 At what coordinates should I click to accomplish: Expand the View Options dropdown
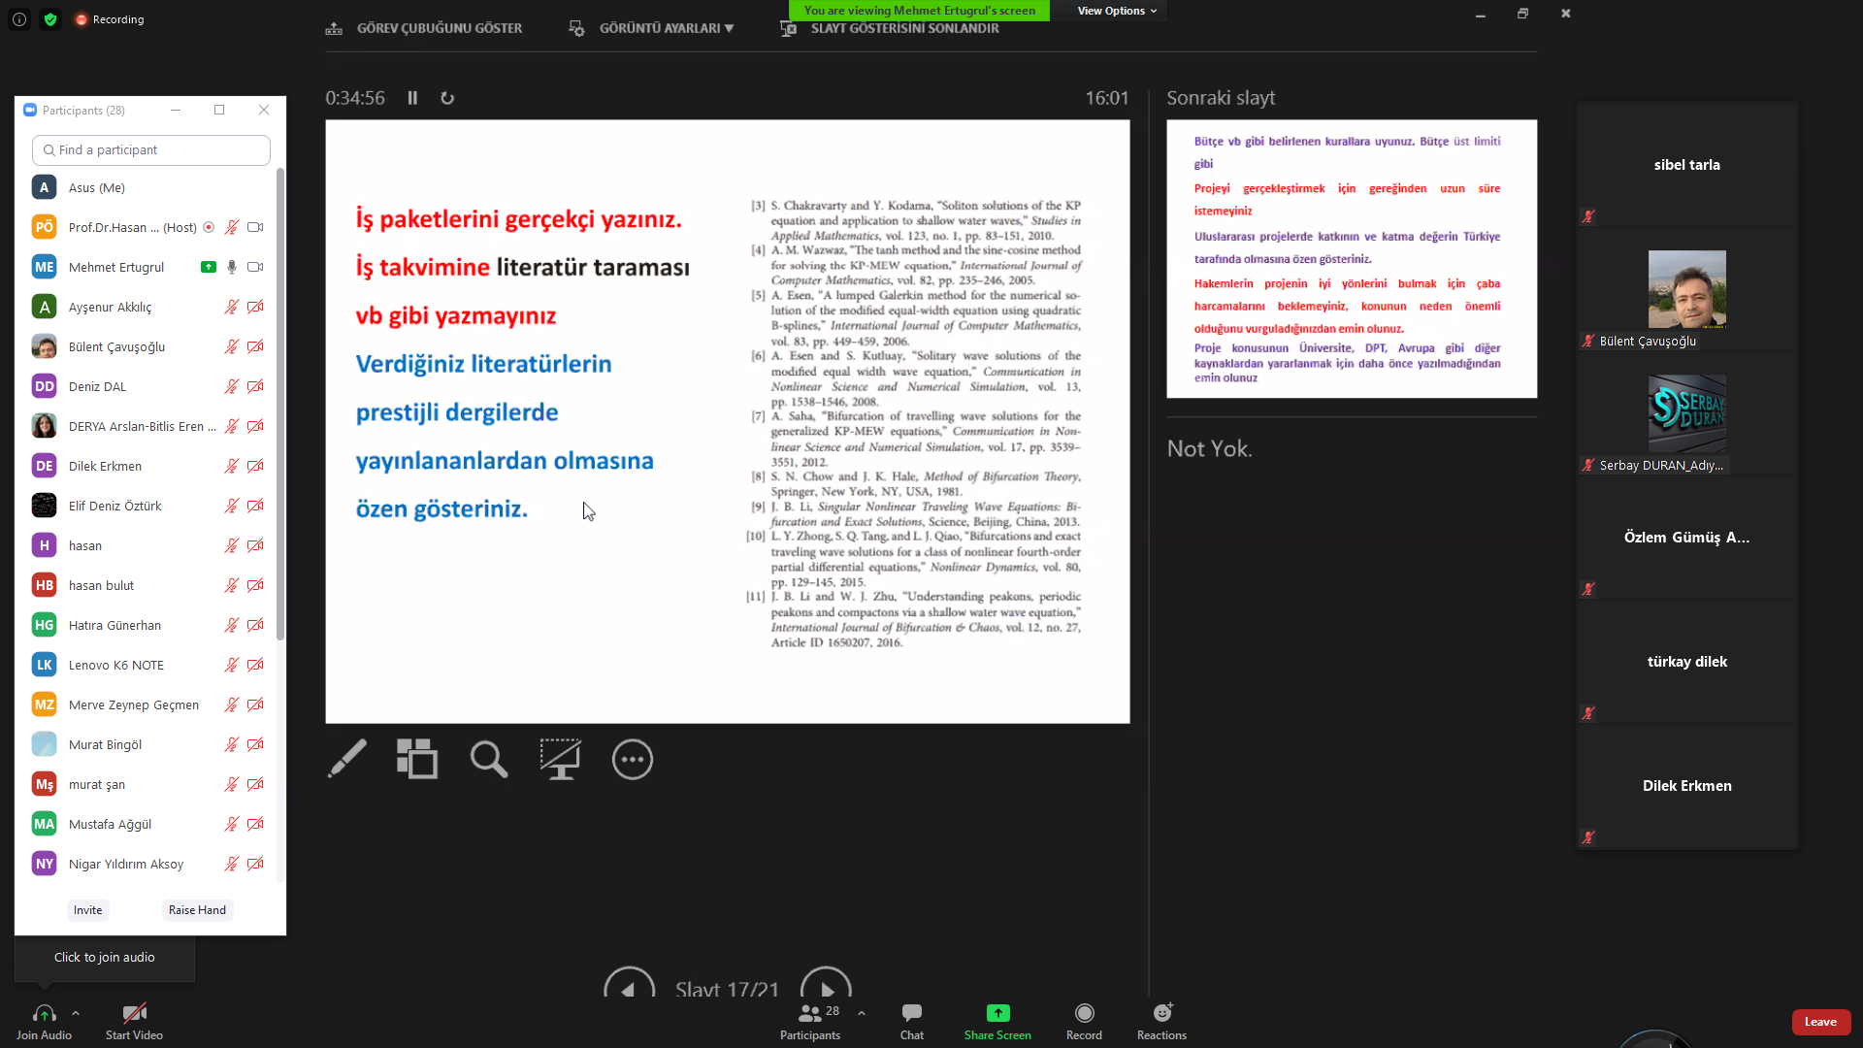pyautogui.click(x=1116, y=11)
